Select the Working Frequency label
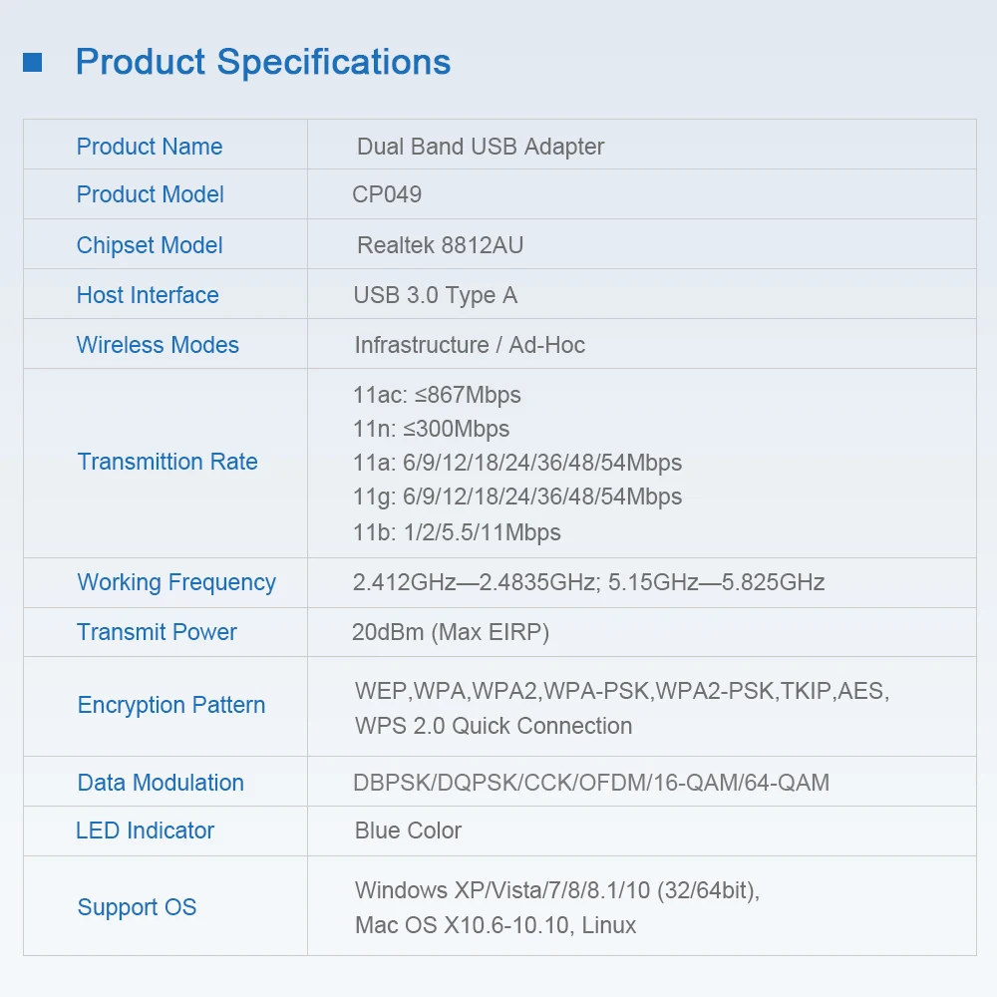The width and height of the screenshot is (997, 997). (x=176, y=582)
